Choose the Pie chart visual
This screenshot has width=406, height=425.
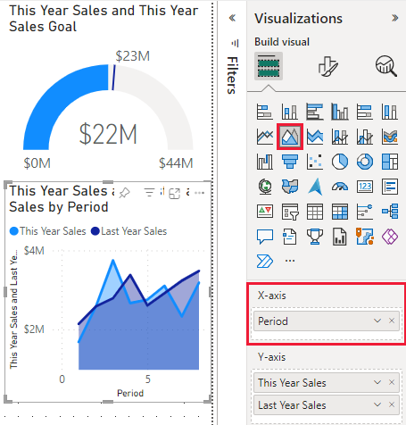tap(340, 162)
